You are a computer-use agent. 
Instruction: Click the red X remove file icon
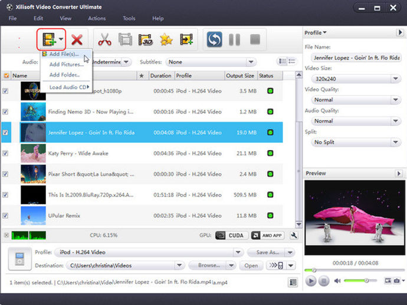click(77, 39)
